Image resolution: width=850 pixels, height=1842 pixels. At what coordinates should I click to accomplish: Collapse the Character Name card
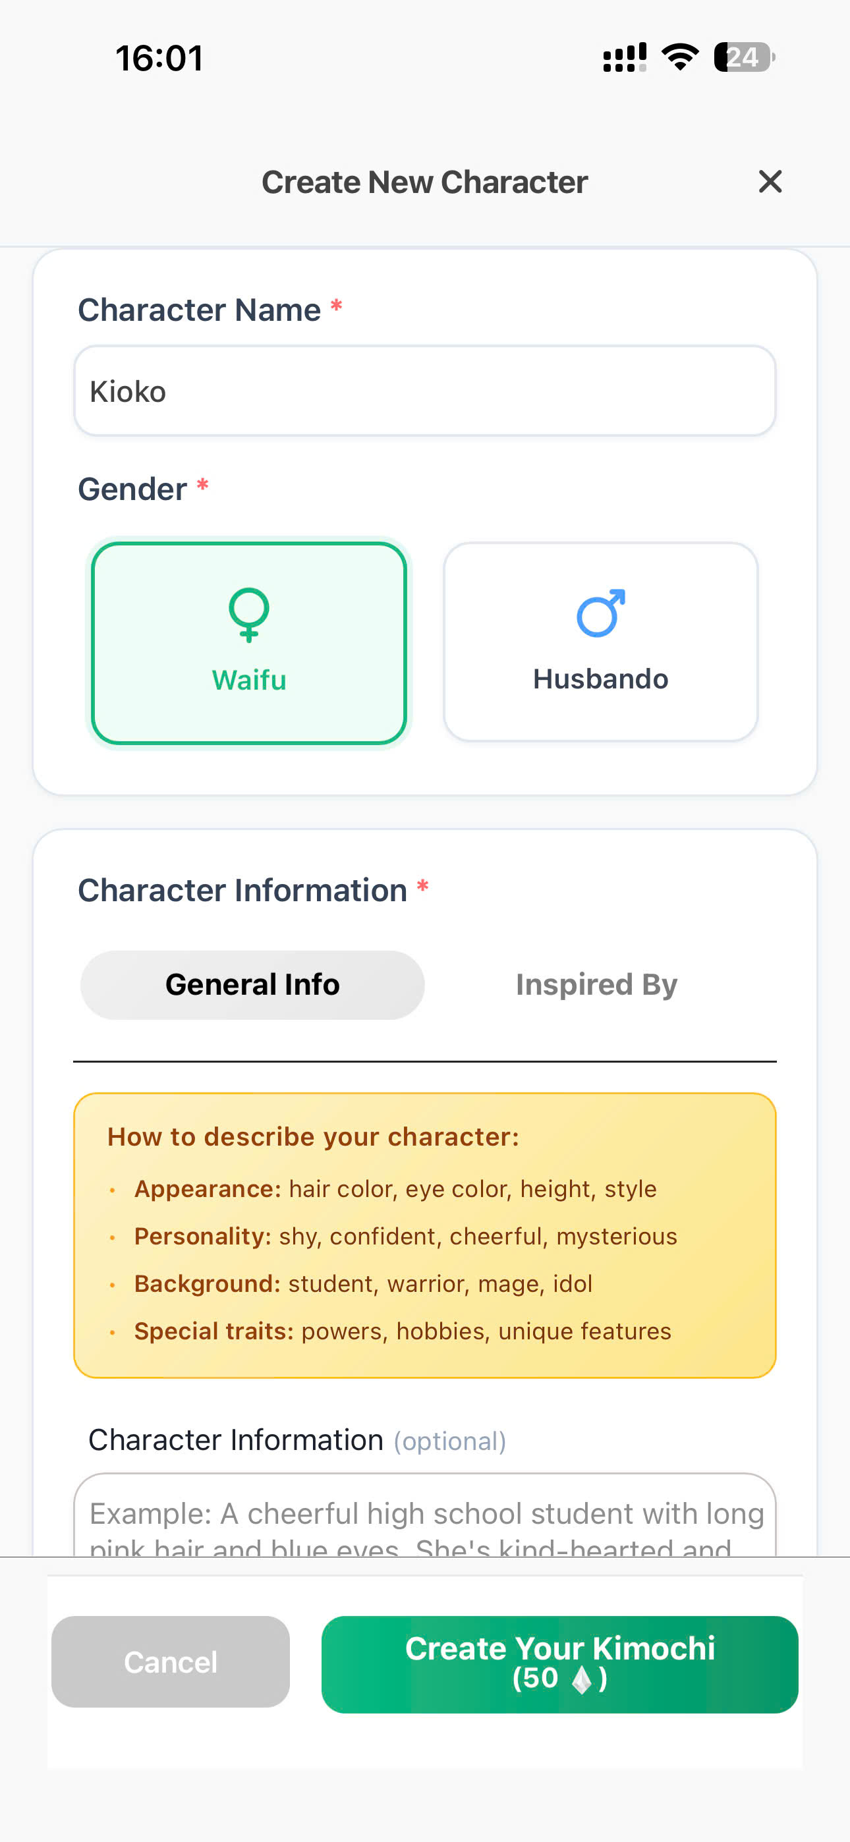pos(200,309)
